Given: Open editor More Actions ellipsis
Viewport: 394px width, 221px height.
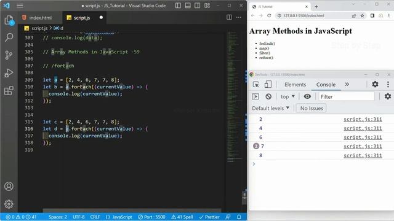Looking at the screenshot, I should (239, 17).
